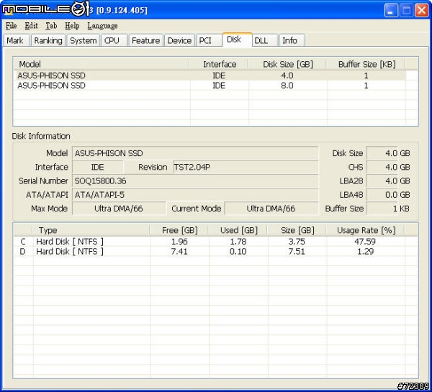The width and height of the screenshot is (432, 392).
Task: Switch to the System tab
Action: (x=84, y=40)
